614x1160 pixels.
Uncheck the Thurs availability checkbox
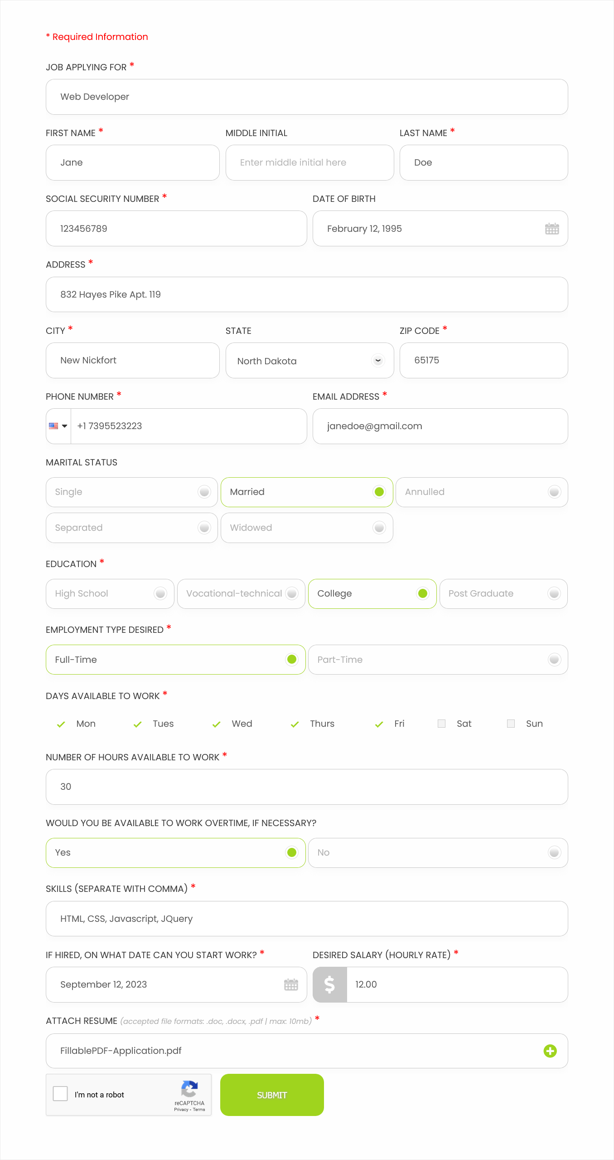295,724
